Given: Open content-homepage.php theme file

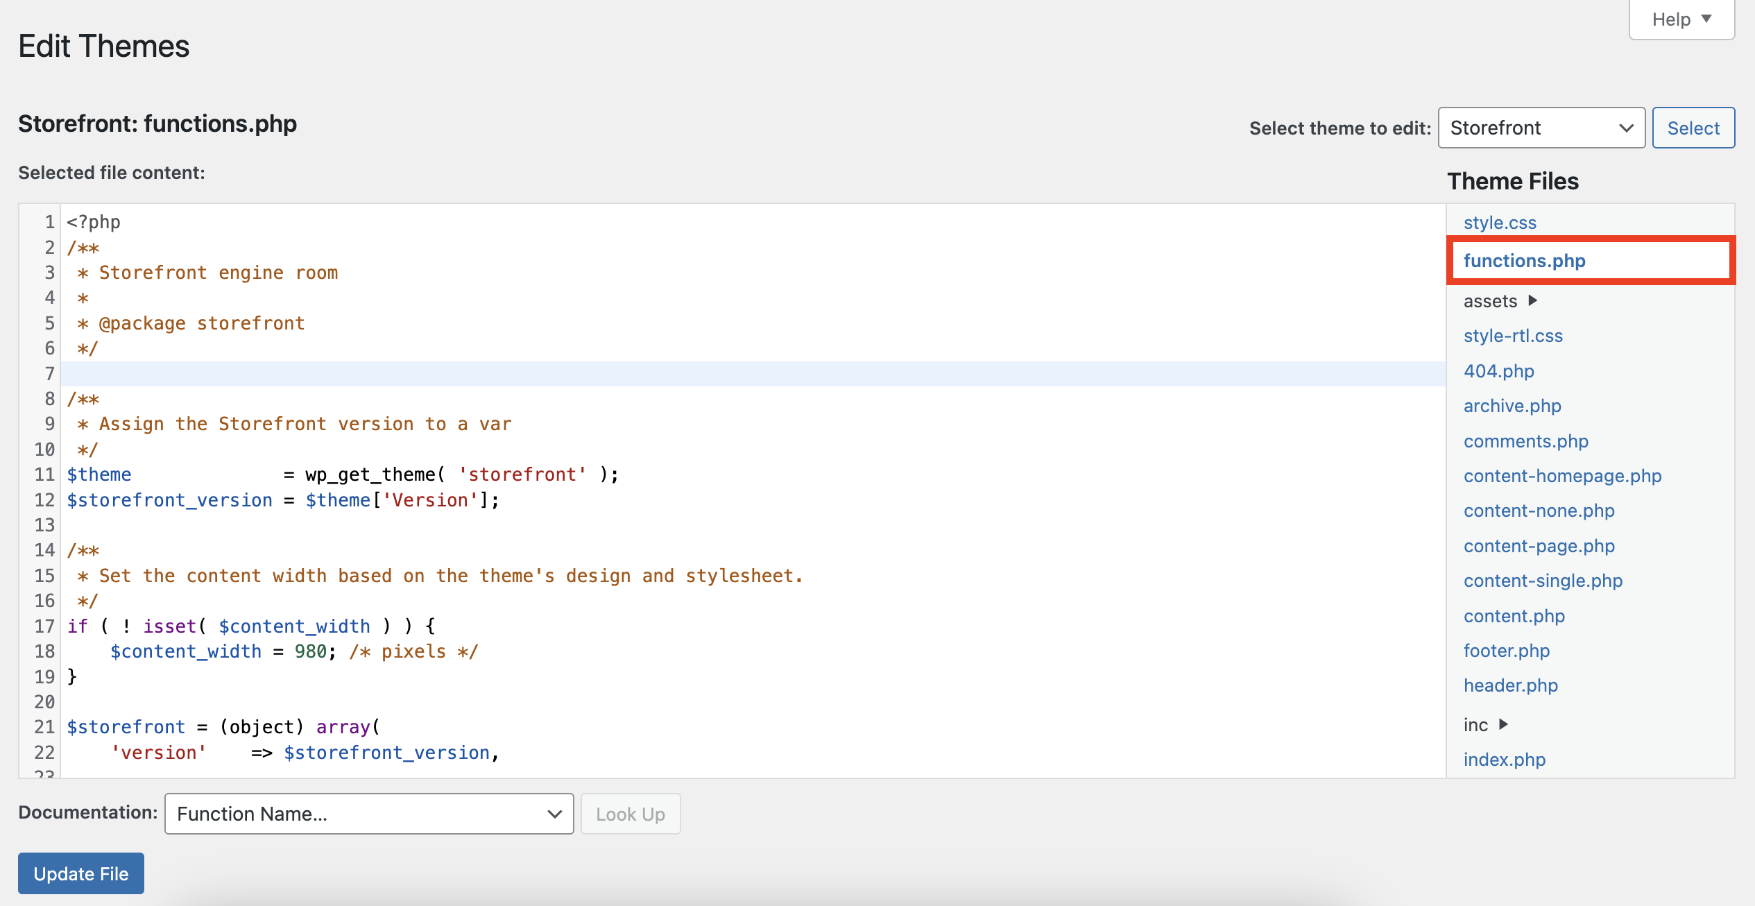Looking at the screenshot, I should [x=1562, y=476].
